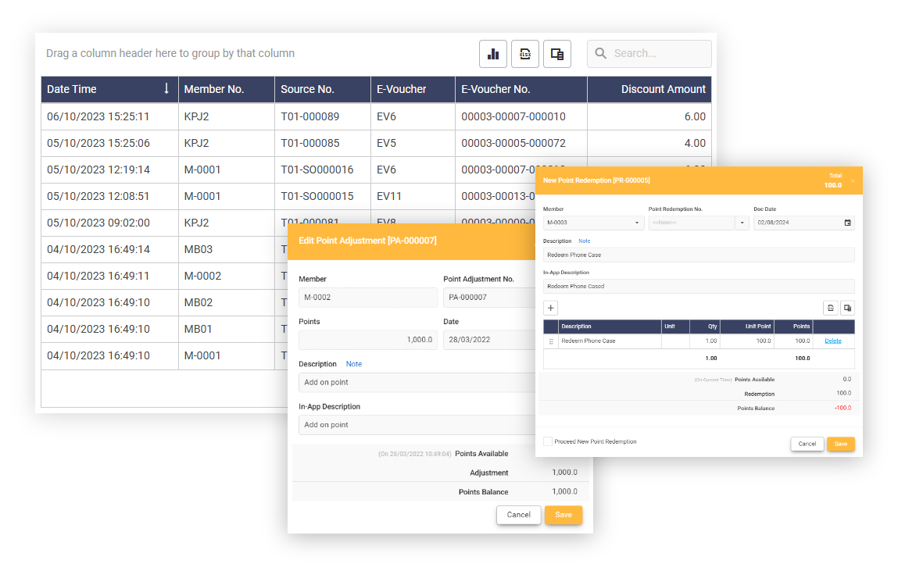Sort by the Date Time column header

109,89
